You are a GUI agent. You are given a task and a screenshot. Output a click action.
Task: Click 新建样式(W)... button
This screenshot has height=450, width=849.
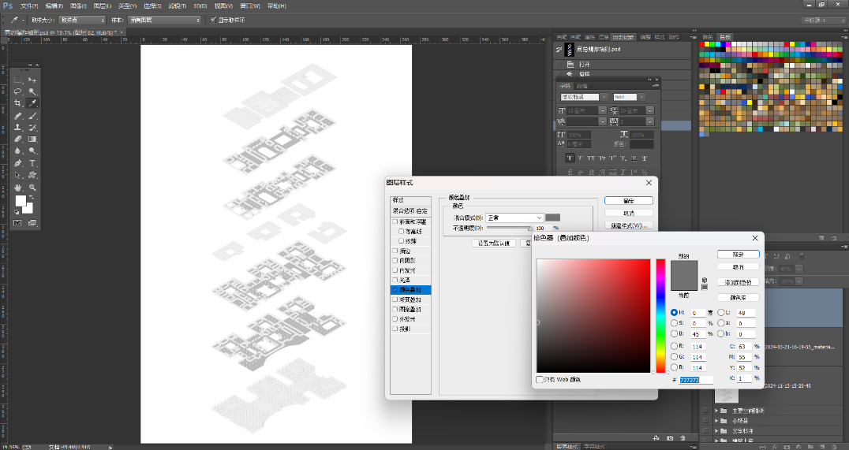tap(629, 226)
